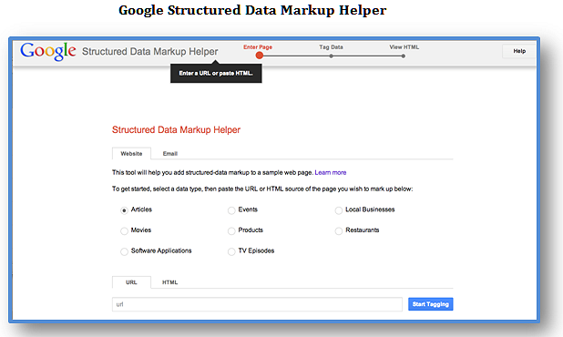The height and width of the screenshot is (337, 563).
Task: Click the Start Tagging button
Action: [431, 304]
